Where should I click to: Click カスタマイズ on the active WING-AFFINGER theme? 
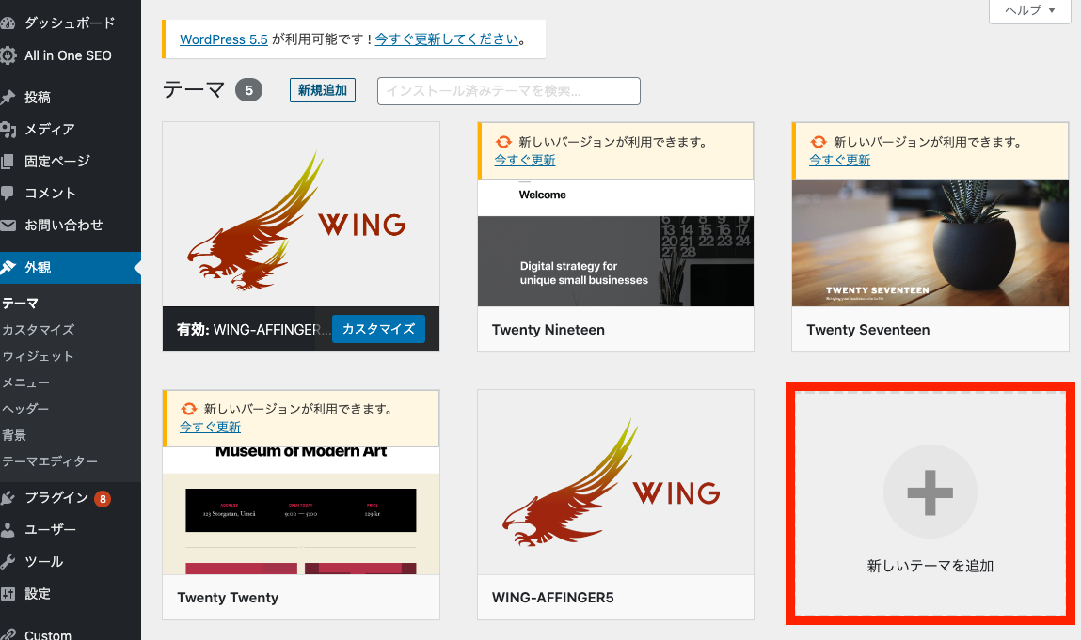pyautogui.click(x=378, y=331)
